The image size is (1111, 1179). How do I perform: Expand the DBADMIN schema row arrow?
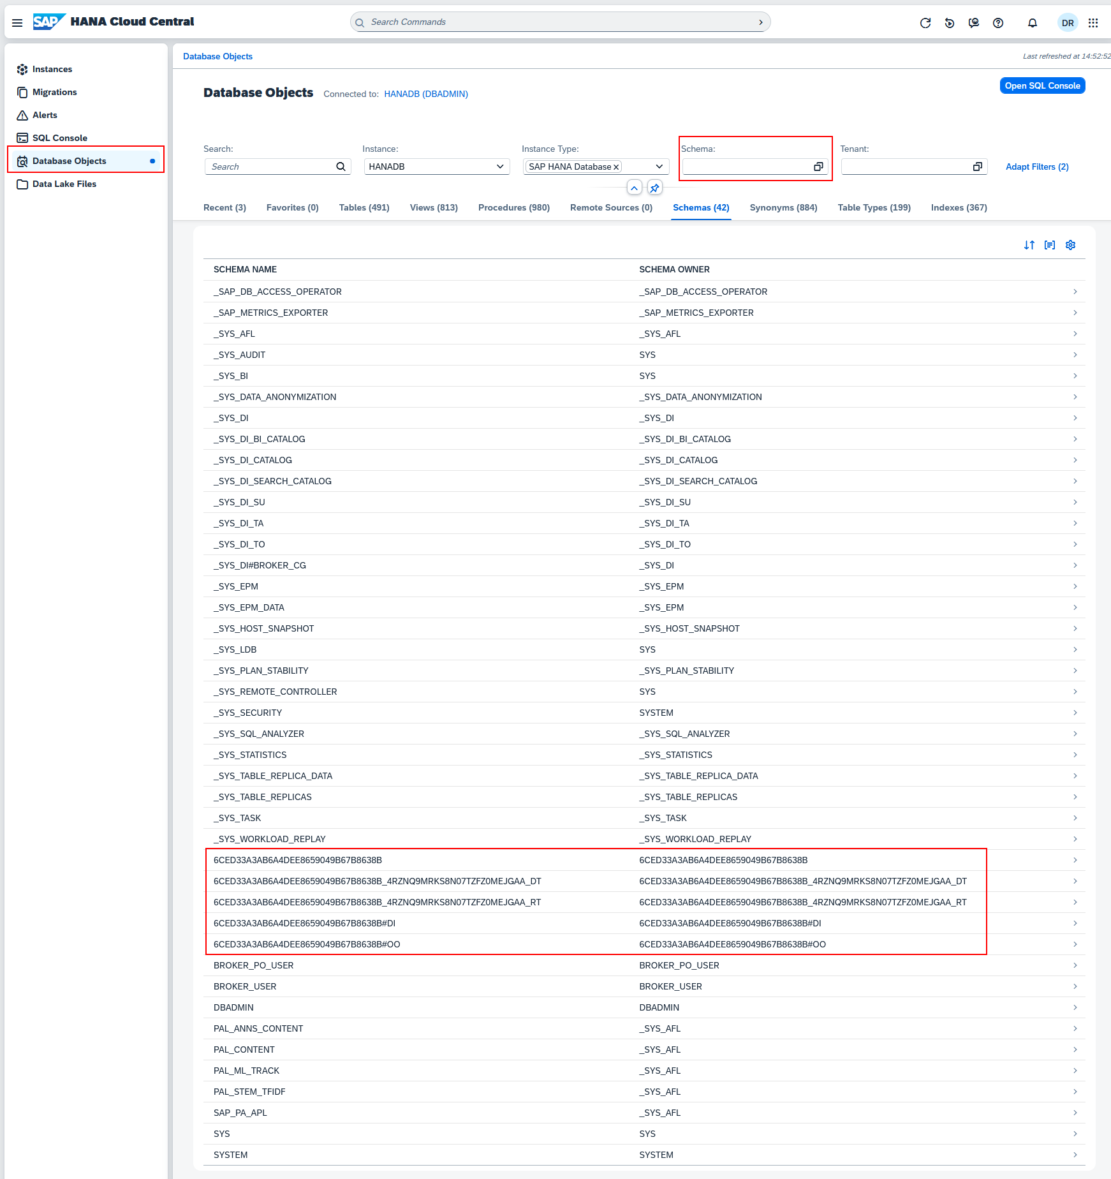click(x=1075, y=1007)
